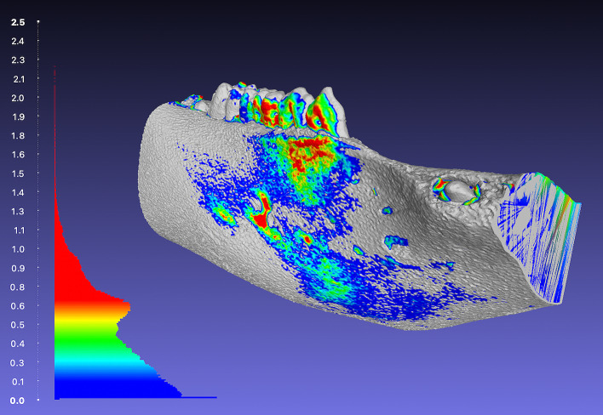Click the 1.0 scale label
603x415 pixels.
pos(18,249)
